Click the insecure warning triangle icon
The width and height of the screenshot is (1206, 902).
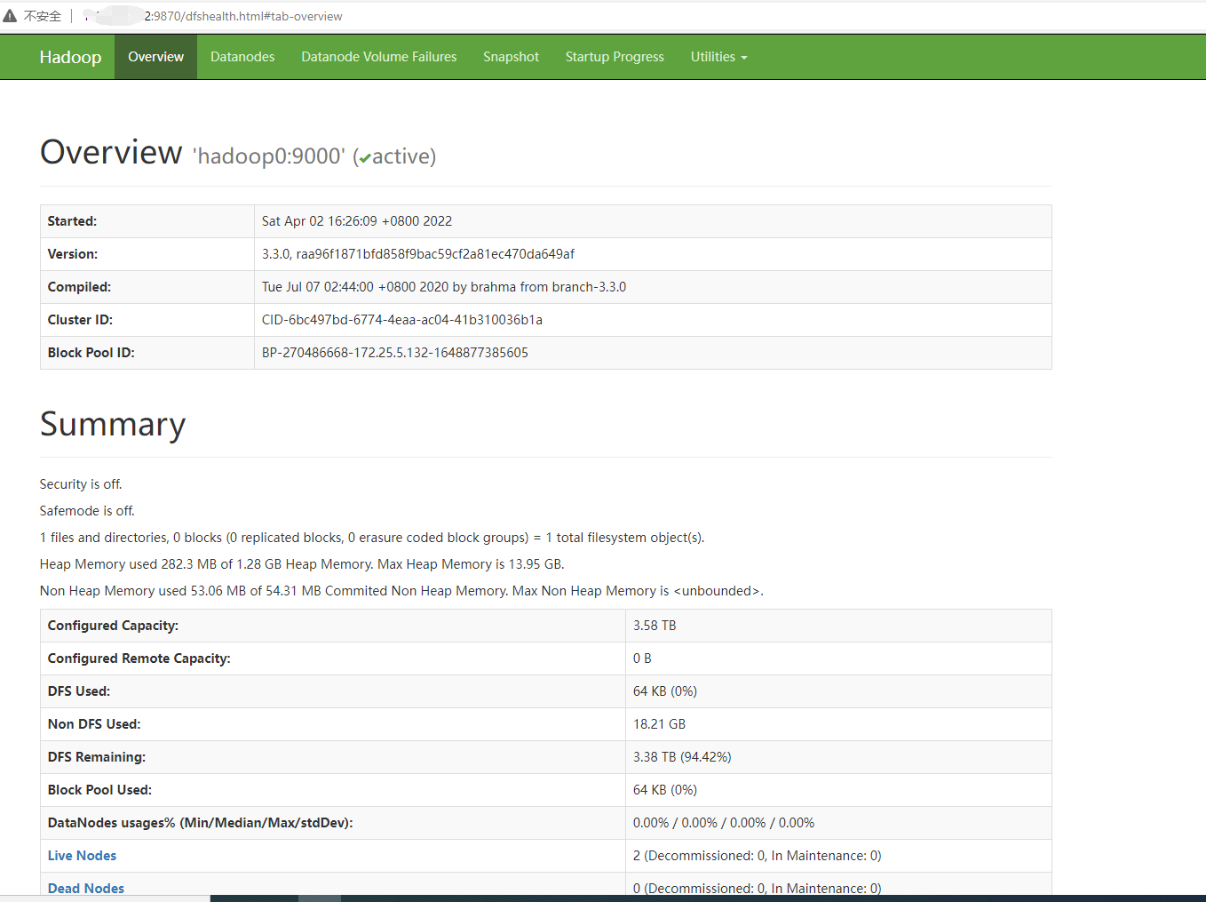point(10,16)
